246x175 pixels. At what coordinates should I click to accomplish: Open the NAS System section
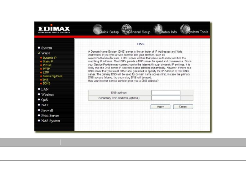50,121
